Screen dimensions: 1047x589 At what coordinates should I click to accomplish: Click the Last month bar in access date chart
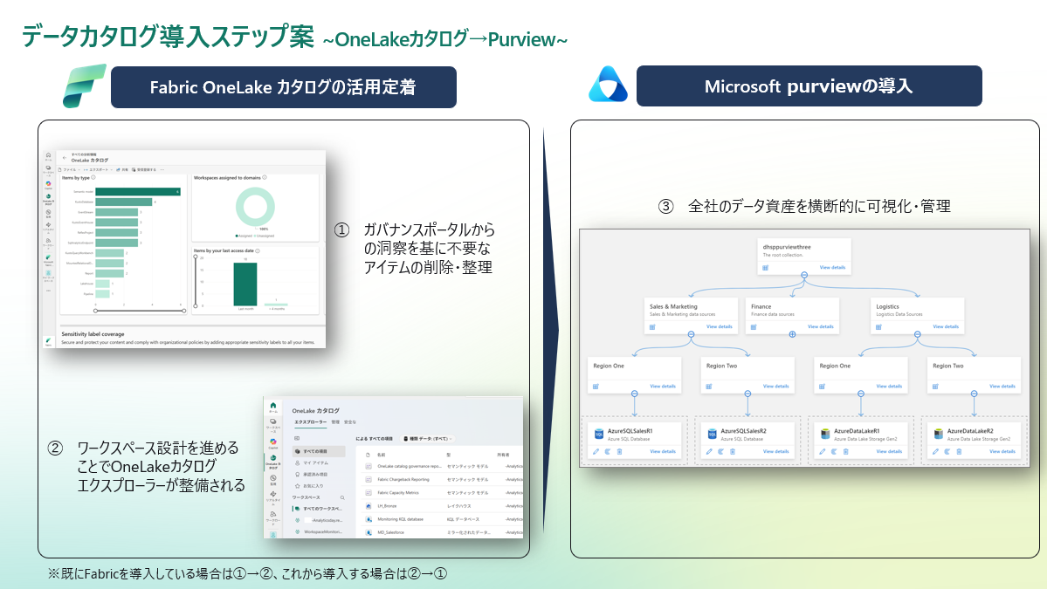tap(245, 284)
